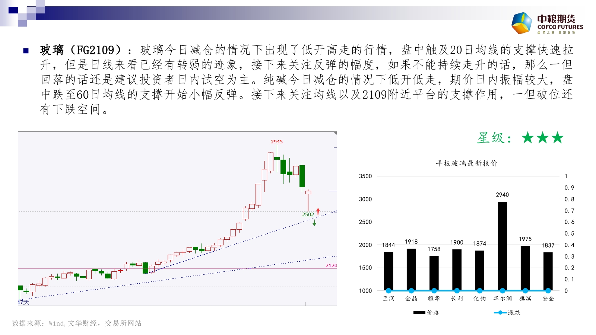Click the red up arrow near 2502
The image size is (596, 335).
coord(318,211)
